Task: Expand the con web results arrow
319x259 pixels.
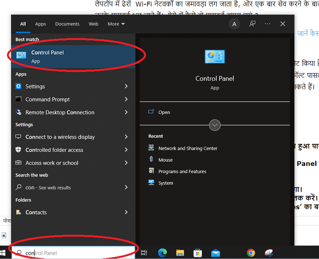Action: [126, 187]
